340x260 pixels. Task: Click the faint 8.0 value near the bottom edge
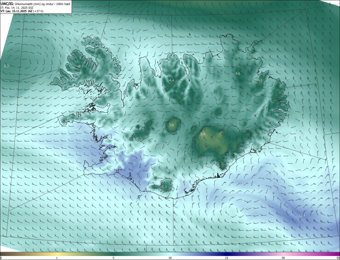[117, 247]
